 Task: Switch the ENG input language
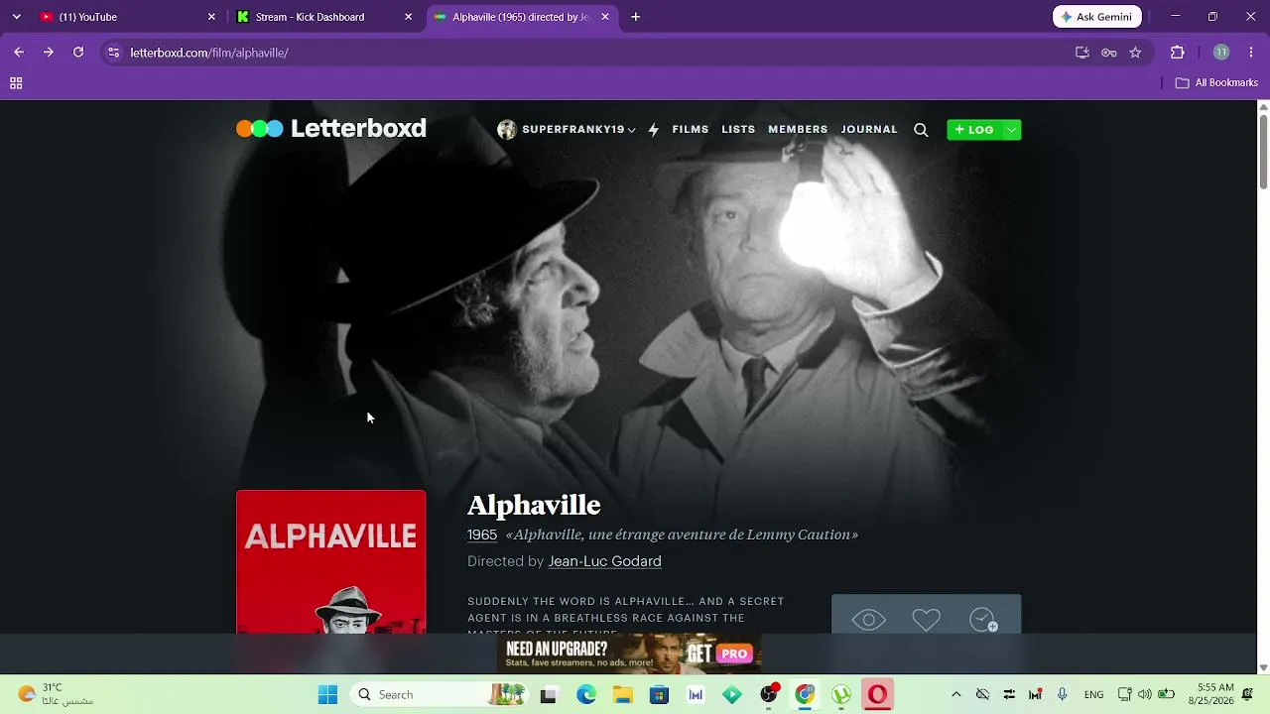(1093, 695)
